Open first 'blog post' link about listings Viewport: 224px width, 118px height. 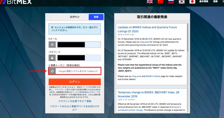click(x=145, y=42)
